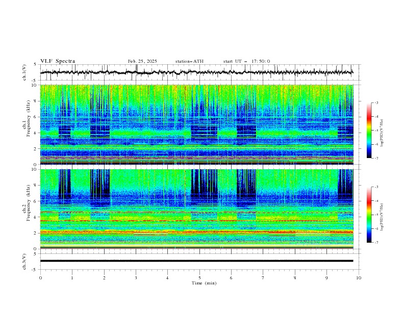Click the ch.1 frequency tick label "4"

pos(36,133)
